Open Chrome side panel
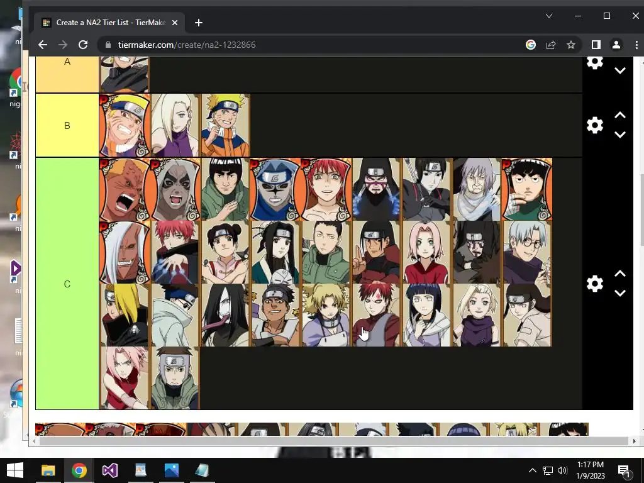 596,45
